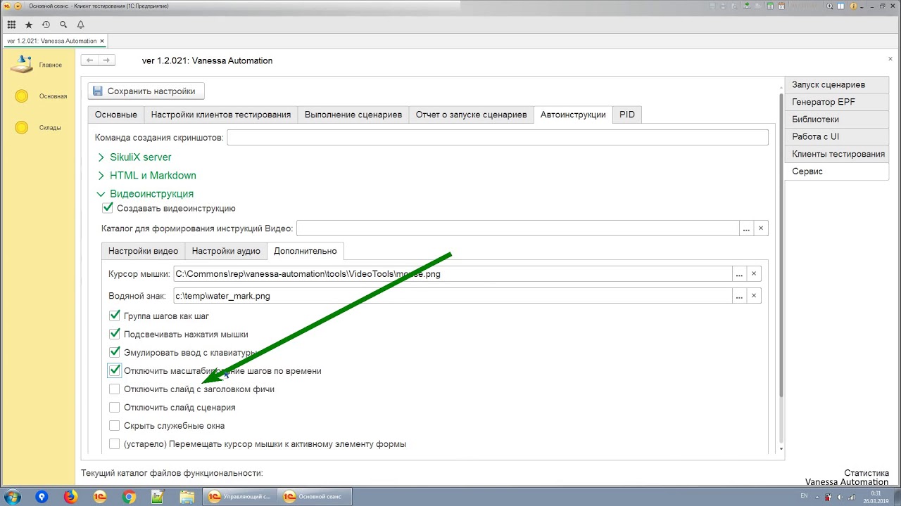
Task: Open file picker for Курсор мышки field
Action: (x=739, y=274)
